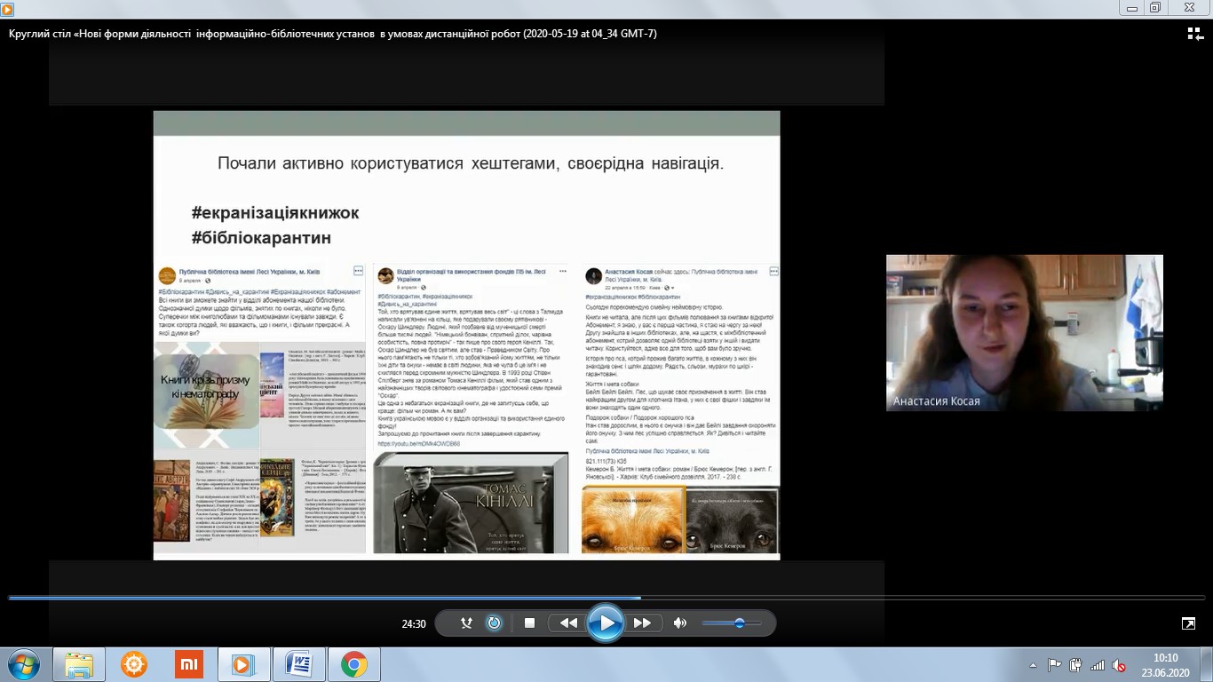Open the Windows Start menu
Viewport: 1213px width, 682px height.
coord(23,664)
